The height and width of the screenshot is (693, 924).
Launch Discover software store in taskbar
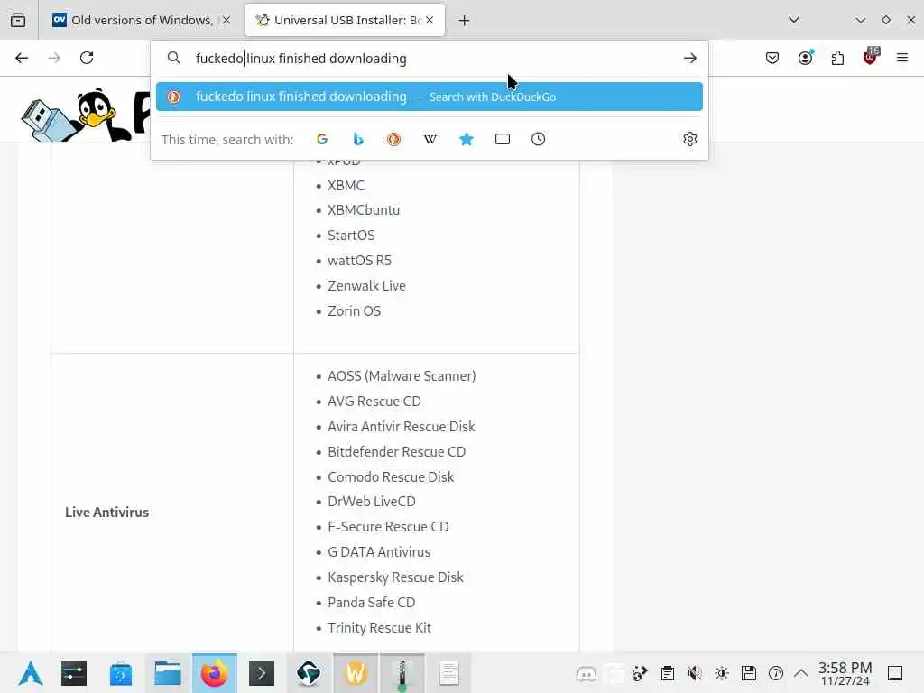coord(121,673)
